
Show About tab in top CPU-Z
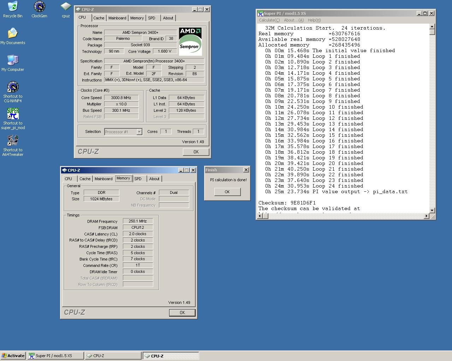(x=168, y=18)
